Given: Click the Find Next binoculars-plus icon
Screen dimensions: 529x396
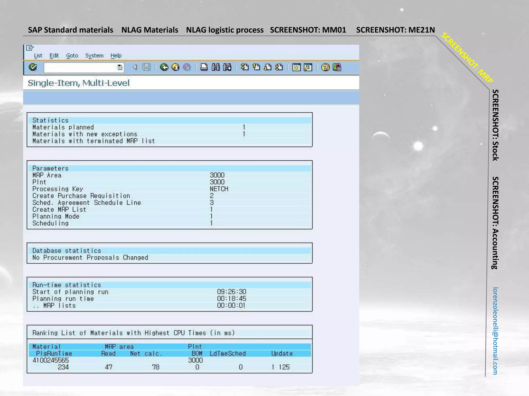Looking at the screenshot, I should [227, 67].
